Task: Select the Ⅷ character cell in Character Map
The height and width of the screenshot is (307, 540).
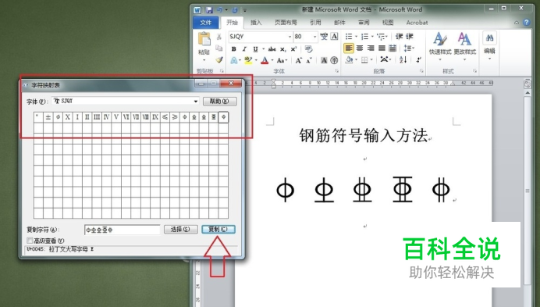Action: pyautogui.click(x=145, y=117)
